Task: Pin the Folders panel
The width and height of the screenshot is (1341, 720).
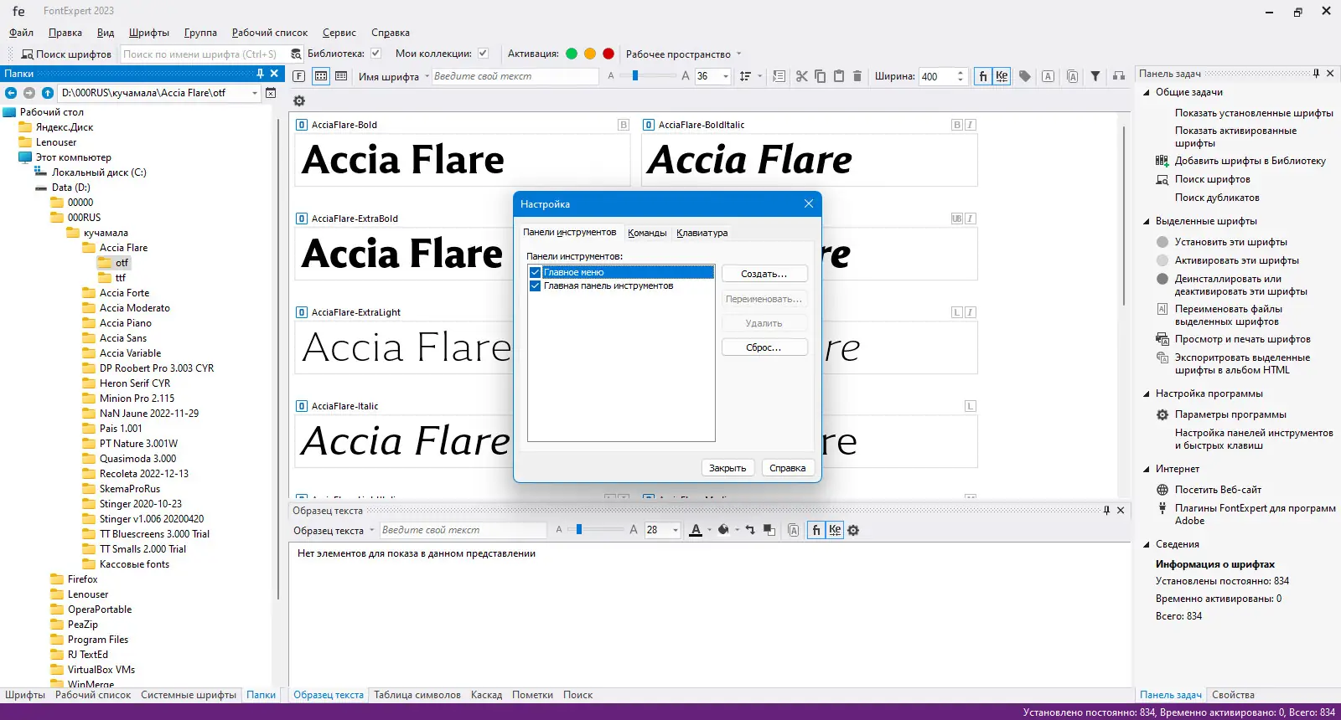Action: click(x=260, y=74)
